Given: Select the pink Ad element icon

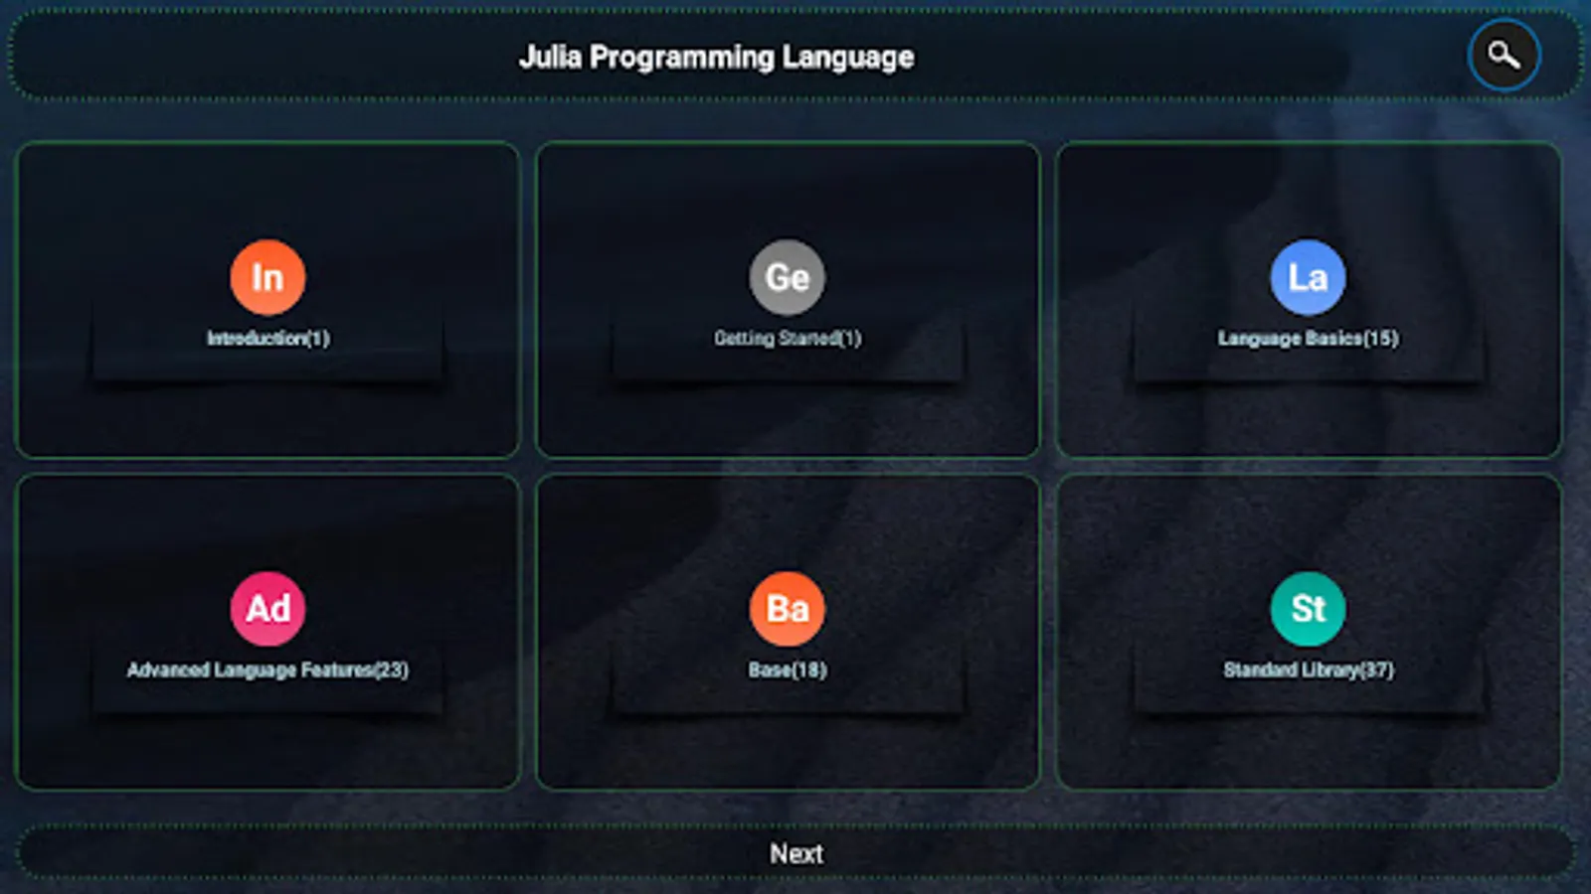Looking at the screenshot, I should click(266, 609).
